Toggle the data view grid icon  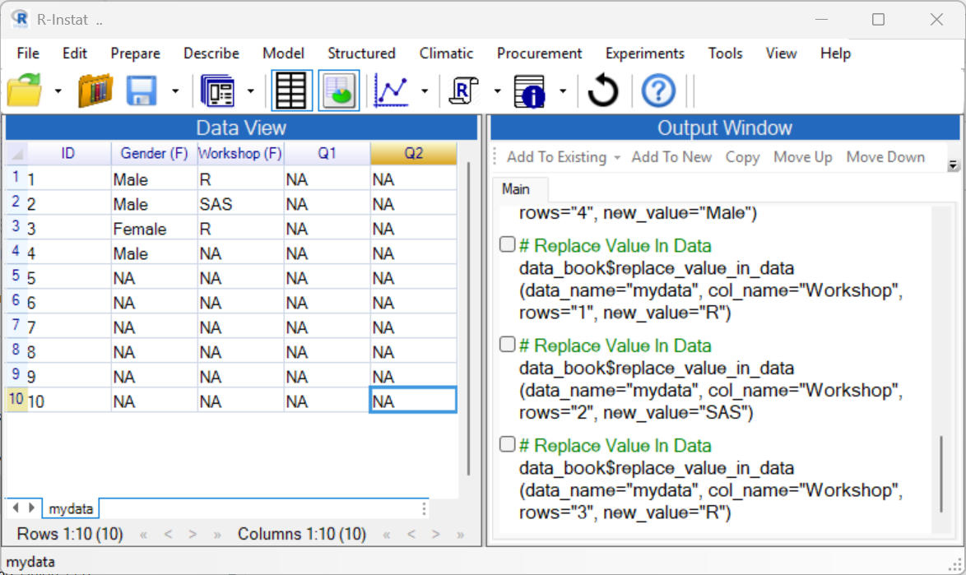[291, 90]
